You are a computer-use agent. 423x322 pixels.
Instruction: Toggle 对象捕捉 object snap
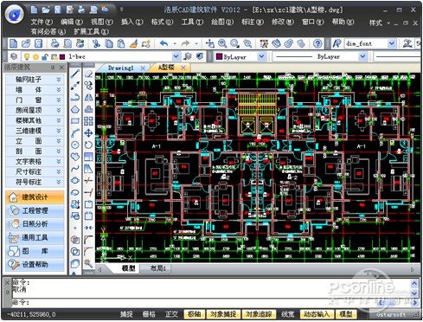[223, 314]
